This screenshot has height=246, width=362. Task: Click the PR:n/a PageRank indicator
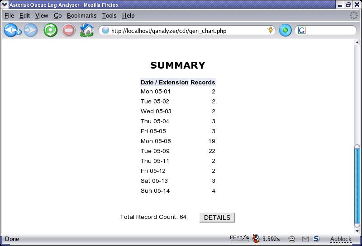click(239, 238)
